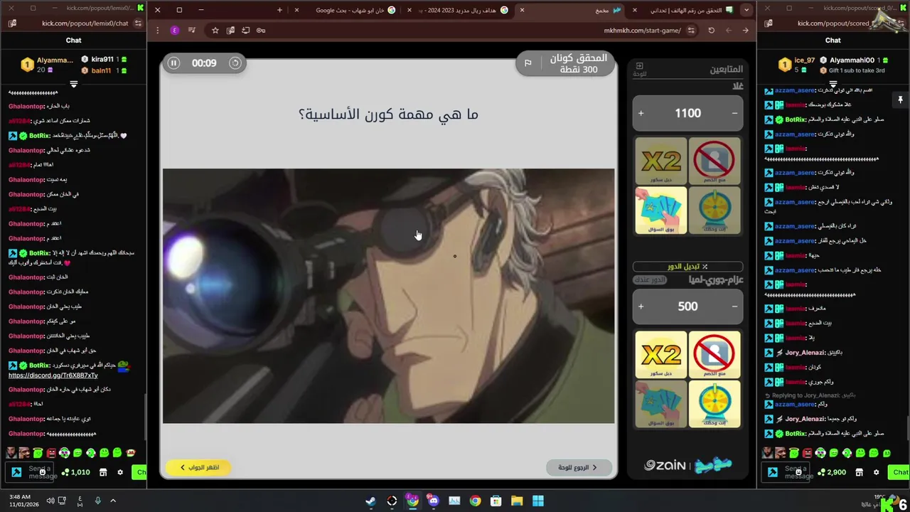Switch turn with تبديل الدور button
The width and height of the screenshot is (910, 512).
(687, 267)
